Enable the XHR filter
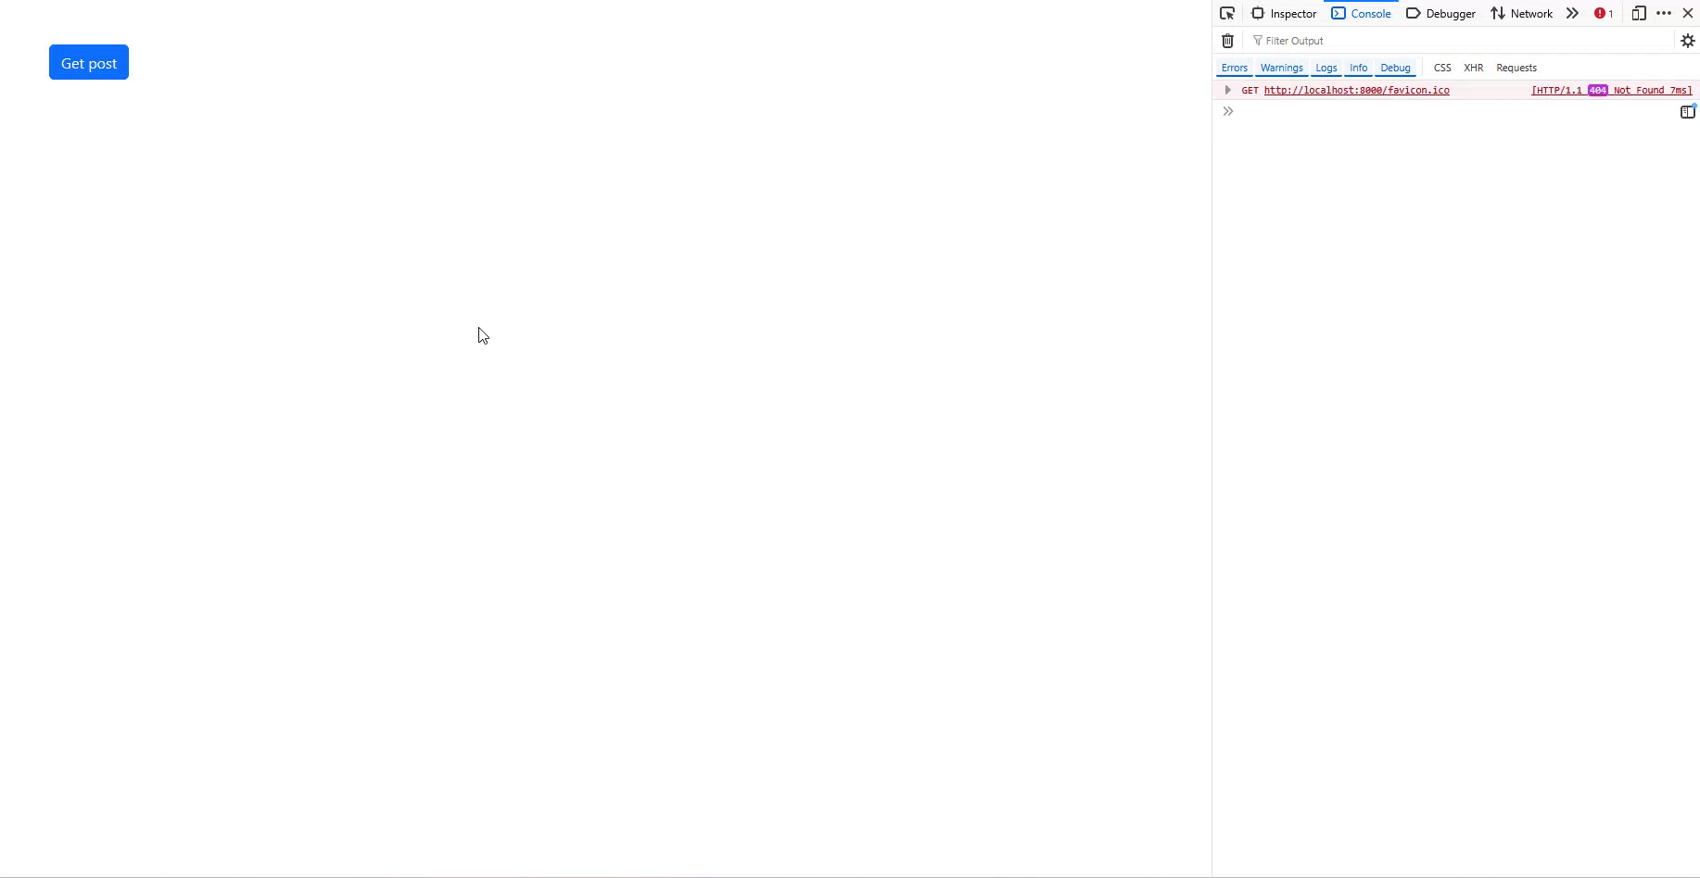The image size is (1700, 878). pyautogui.click(x=1473, y=68)
